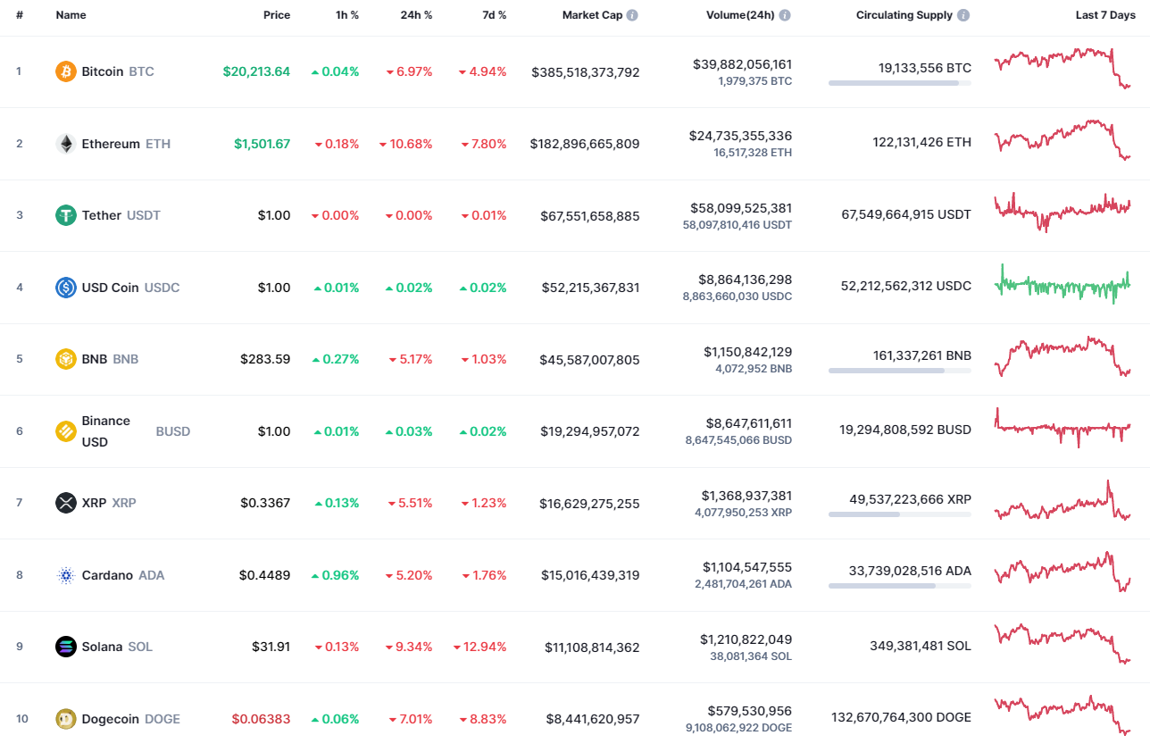Screen dimensions: 1150x752
Task: Click the Dogecoin logo icon
Action: 65,718
